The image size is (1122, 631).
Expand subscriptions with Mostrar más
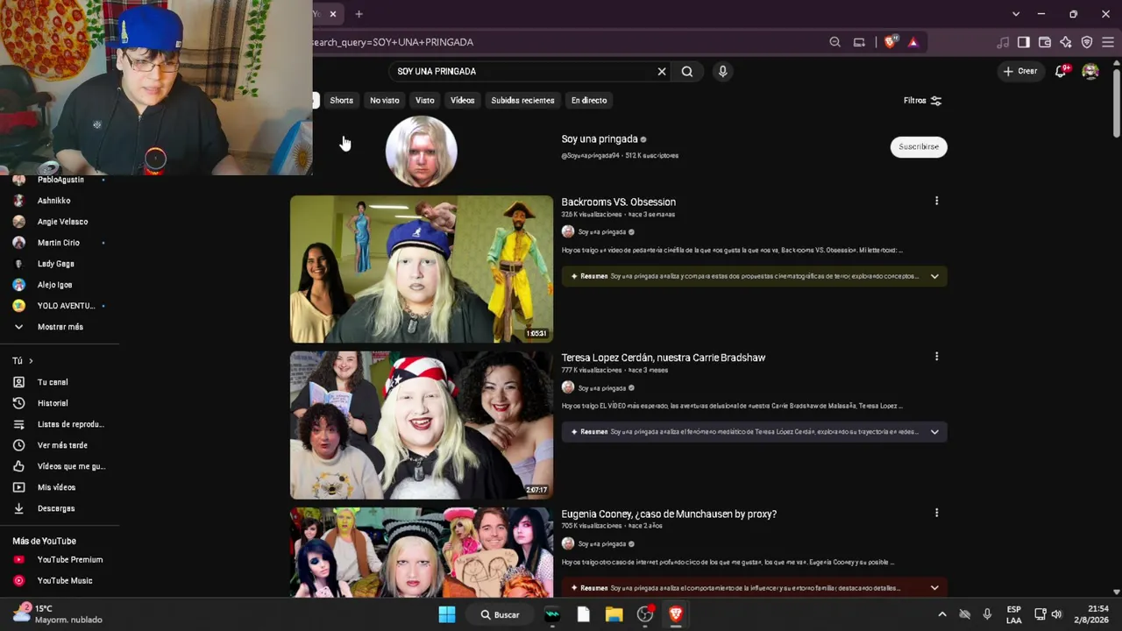pos(60,327)
